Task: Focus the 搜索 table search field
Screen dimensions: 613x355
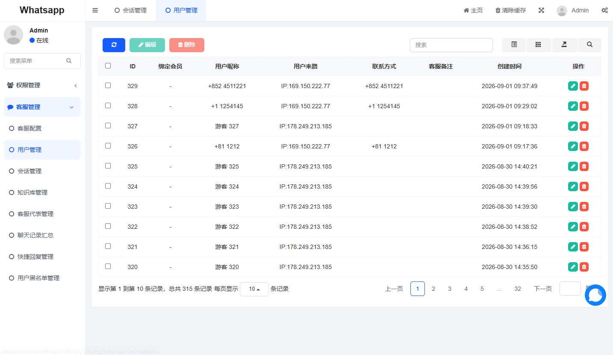Action: point(451,45)
